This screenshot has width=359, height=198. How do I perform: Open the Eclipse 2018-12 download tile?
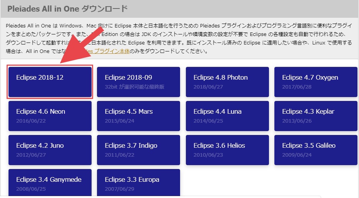click(50, 82)
